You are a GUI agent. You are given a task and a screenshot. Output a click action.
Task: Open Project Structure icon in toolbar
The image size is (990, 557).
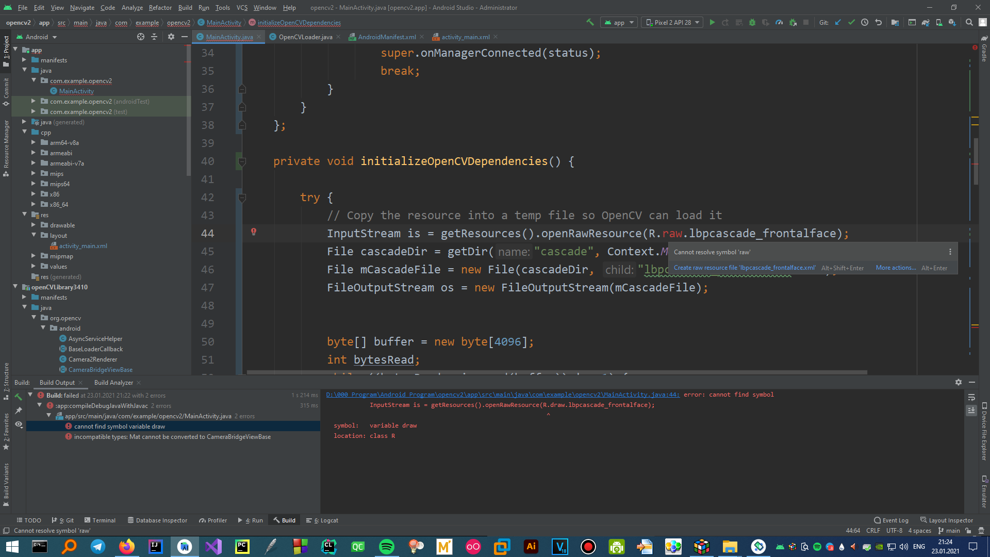pyautogui.click(x=895, y=22)
